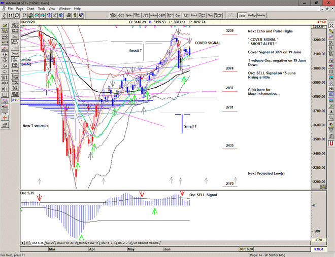Click the crossed-out X toolbar icon
Screen dimensions: 335x257
pos(55,15)
